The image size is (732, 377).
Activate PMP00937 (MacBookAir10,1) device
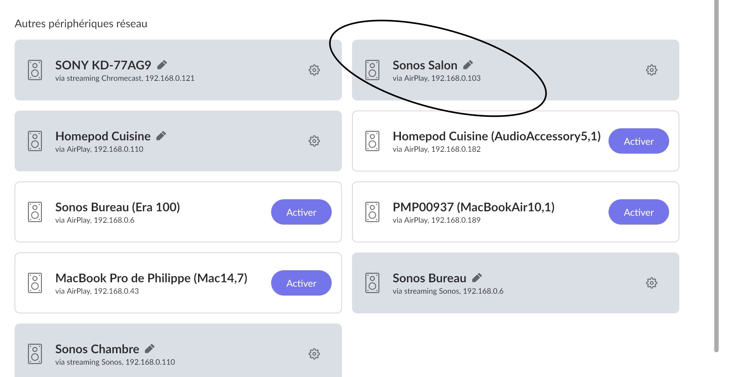(638, 212)
